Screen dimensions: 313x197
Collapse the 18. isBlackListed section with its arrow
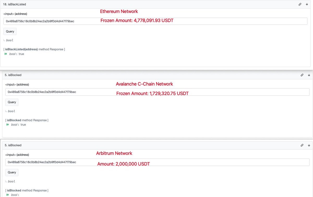point(307,4)
